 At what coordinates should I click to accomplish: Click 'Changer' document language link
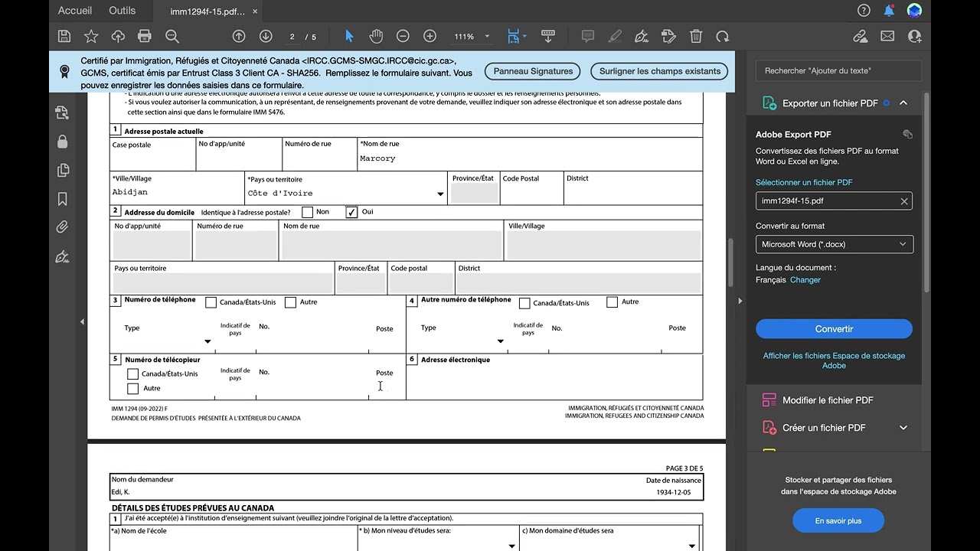805,280
